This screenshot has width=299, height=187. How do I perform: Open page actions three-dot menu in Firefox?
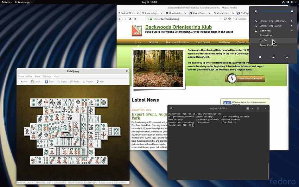click(x=221, y=19)
